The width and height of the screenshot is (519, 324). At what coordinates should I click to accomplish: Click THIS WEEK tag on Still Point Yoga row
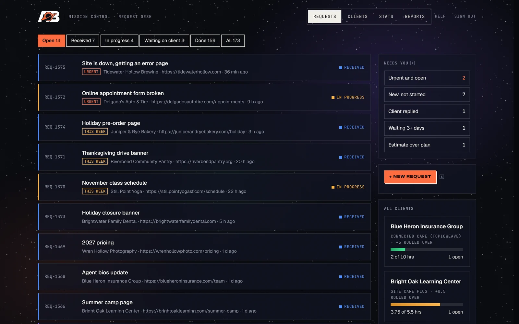(x=95, y=191)
